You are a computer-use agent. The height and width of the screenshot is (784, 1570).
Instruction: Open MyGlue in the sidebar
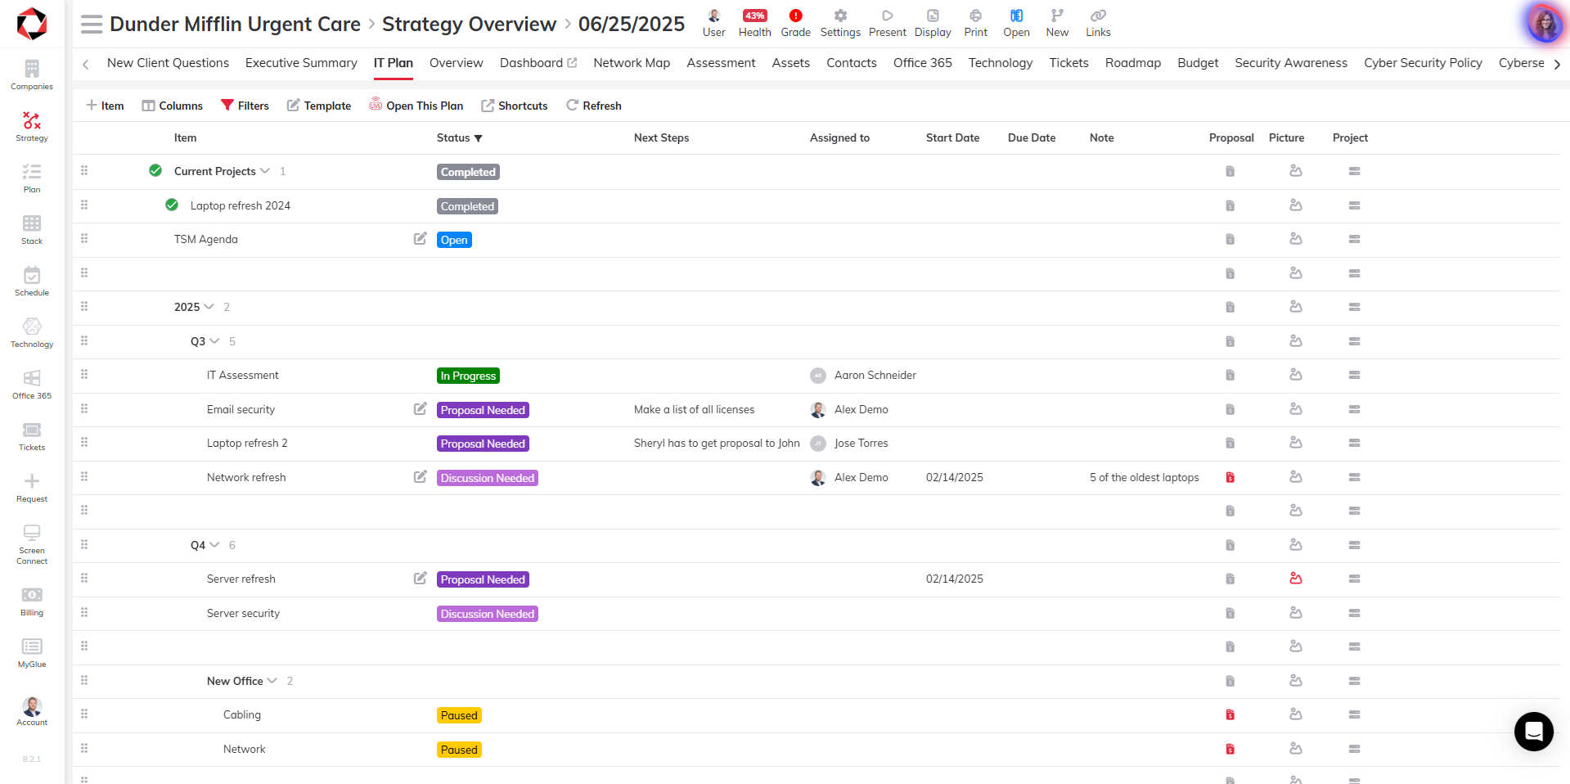tap(32, 652)
